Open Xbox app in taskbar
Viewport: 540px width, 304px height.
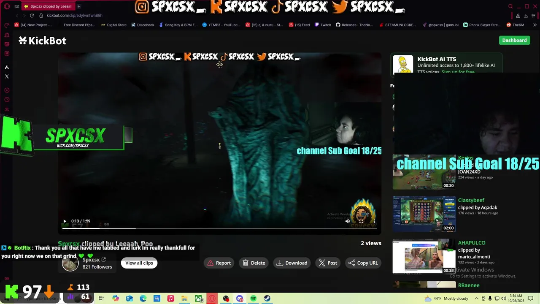coord(198,299)
